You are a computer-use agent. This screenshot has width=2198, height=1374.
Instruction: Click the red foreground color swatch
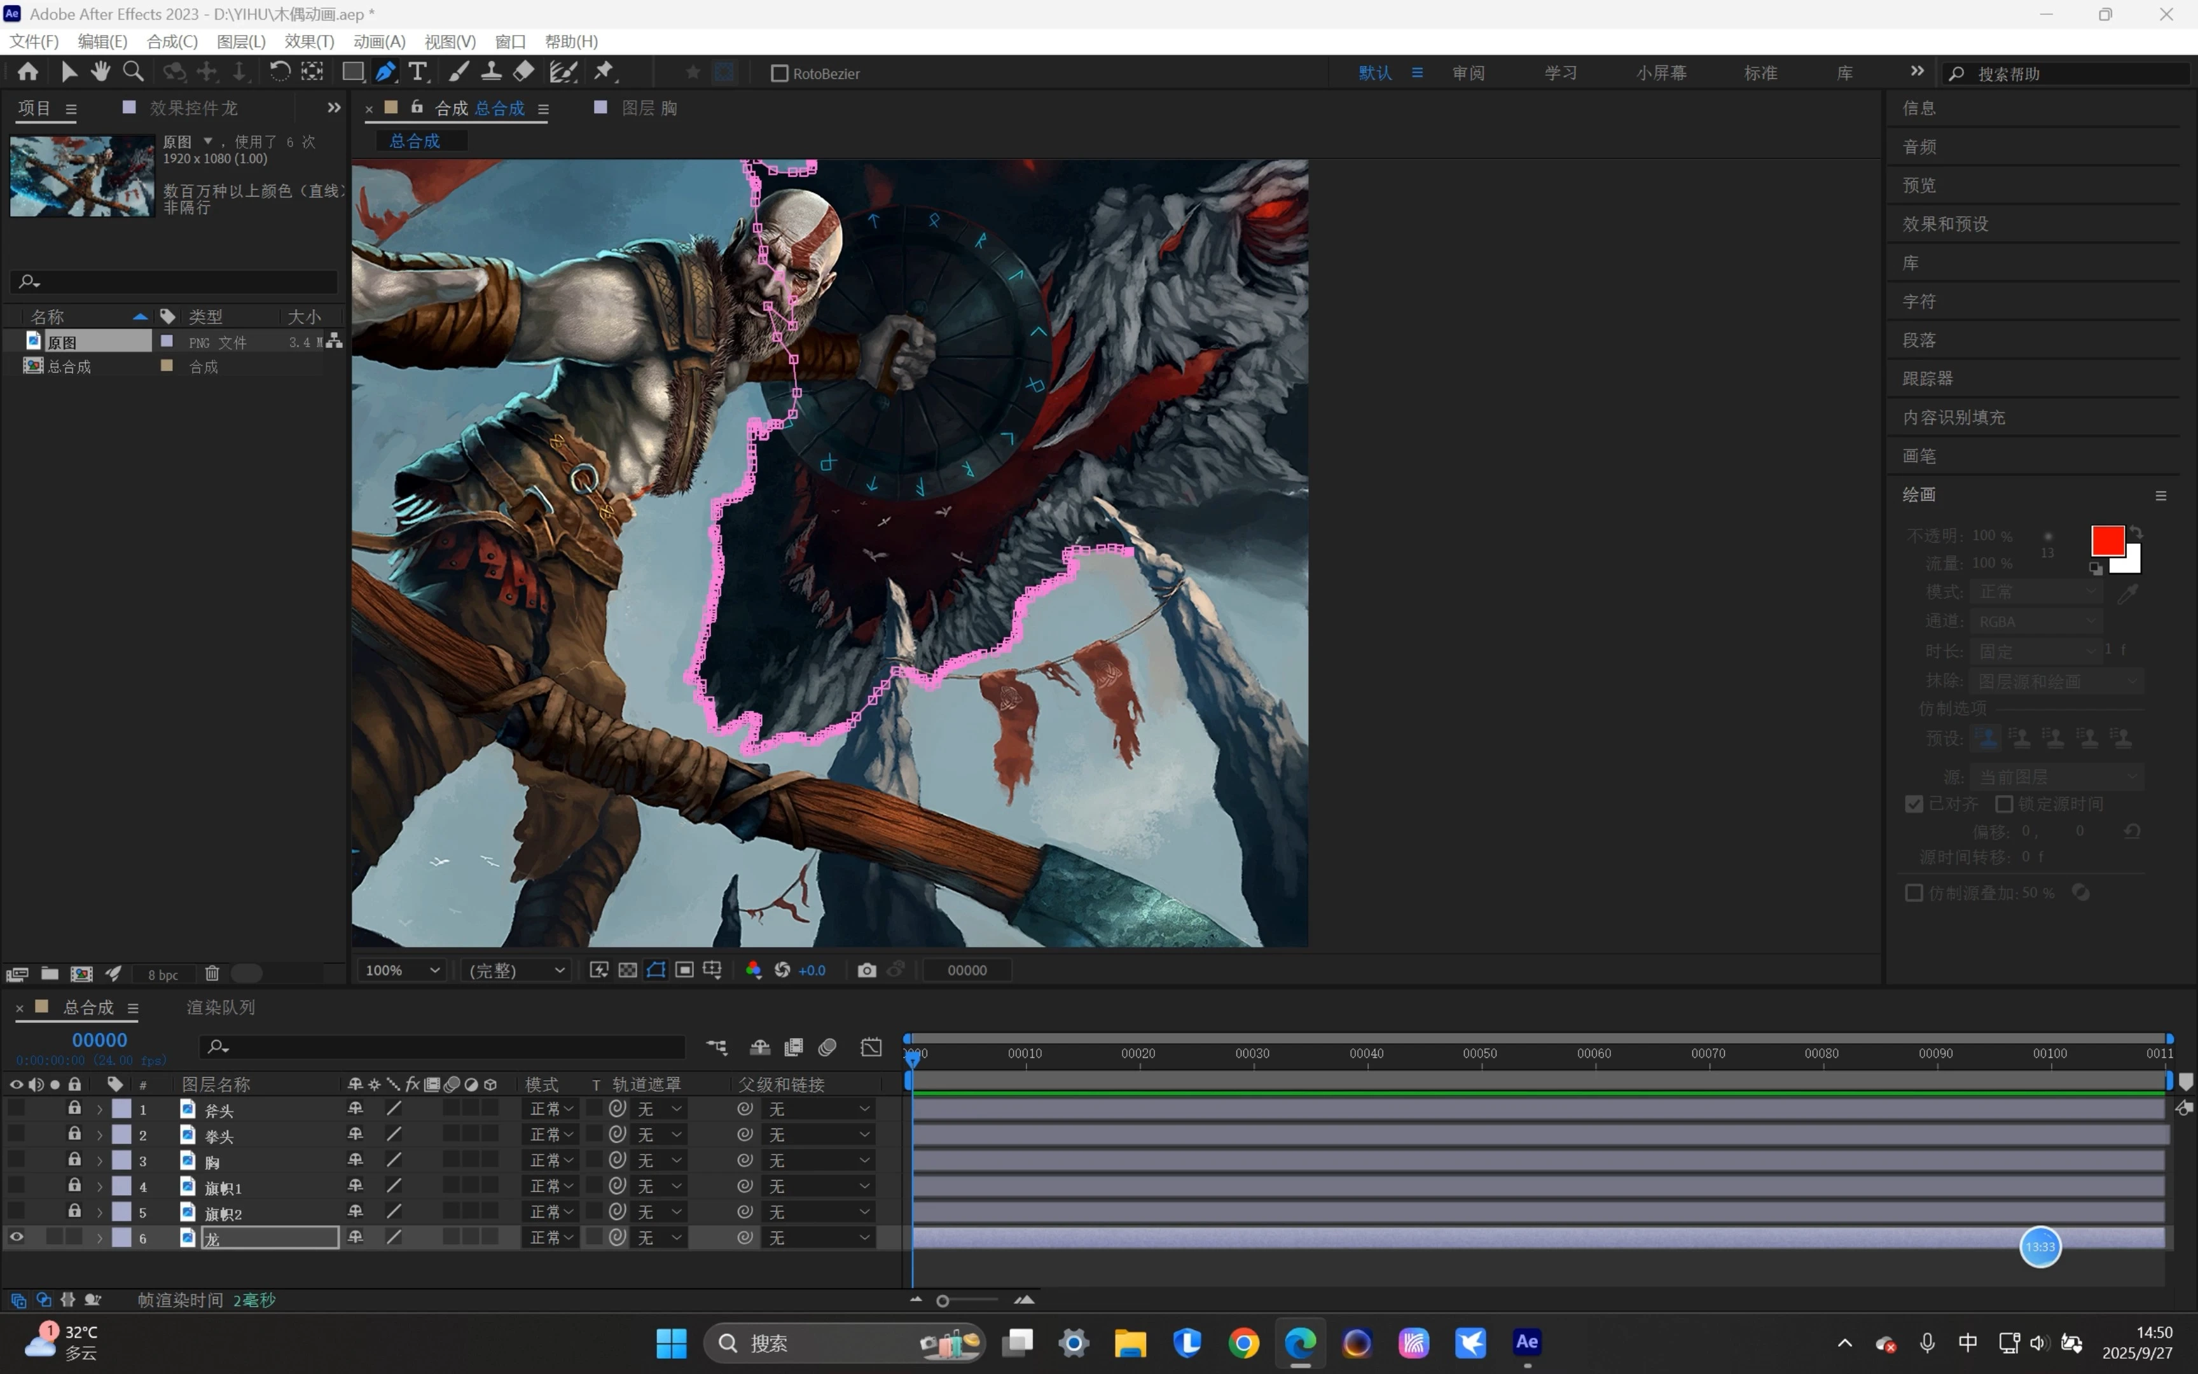[2106, 541]
